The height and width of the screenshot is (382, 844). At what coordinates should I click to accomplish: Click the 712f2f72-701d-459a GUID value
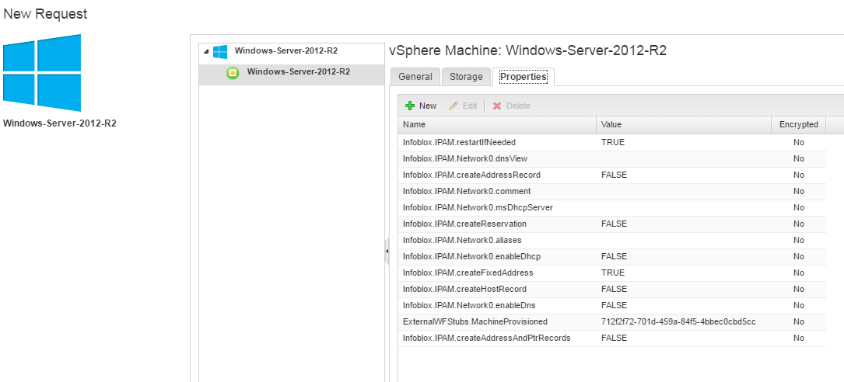[678, 321]
